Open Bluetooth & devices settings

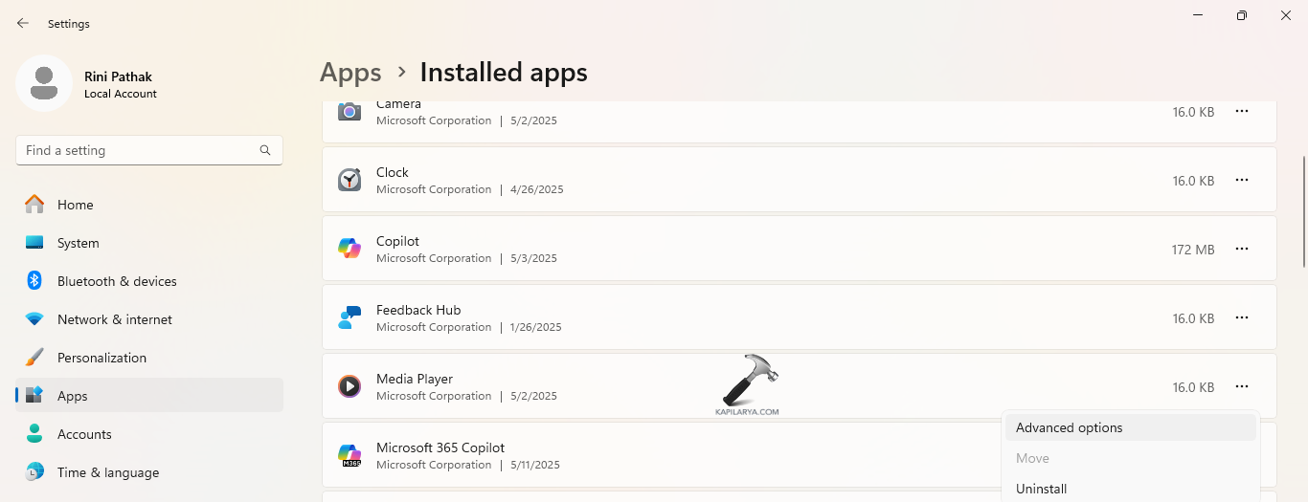click(x=117, y=281)
